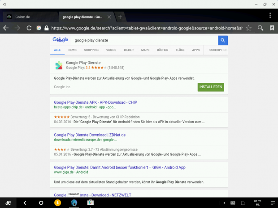Select the ALLE results tab
The width and height of the screenshot is (278, 208).
(x=57, y=50)
